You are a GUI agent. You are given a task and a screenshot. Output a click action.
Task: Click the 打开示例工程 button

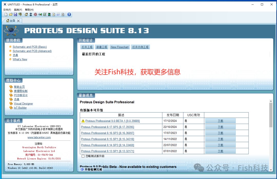(141, 47)
